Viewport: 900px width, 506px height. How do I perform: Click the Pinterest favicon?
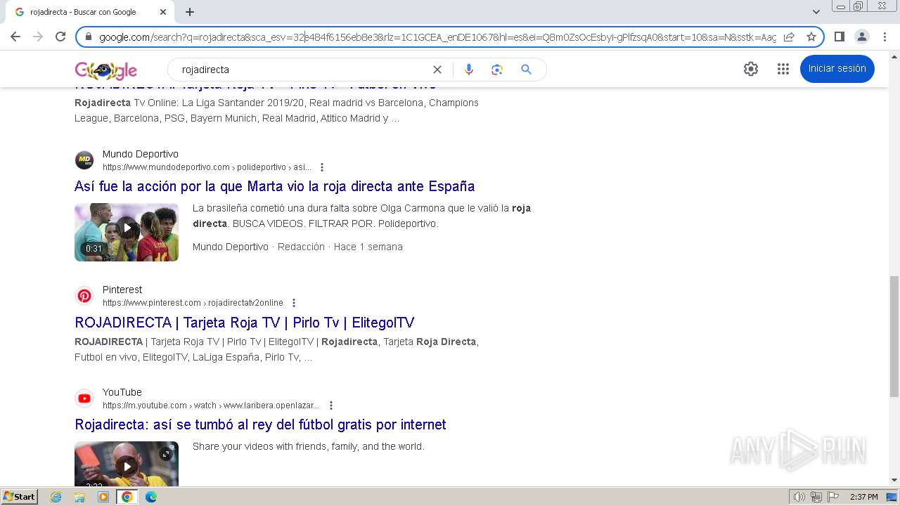click(x=84, y=296)
